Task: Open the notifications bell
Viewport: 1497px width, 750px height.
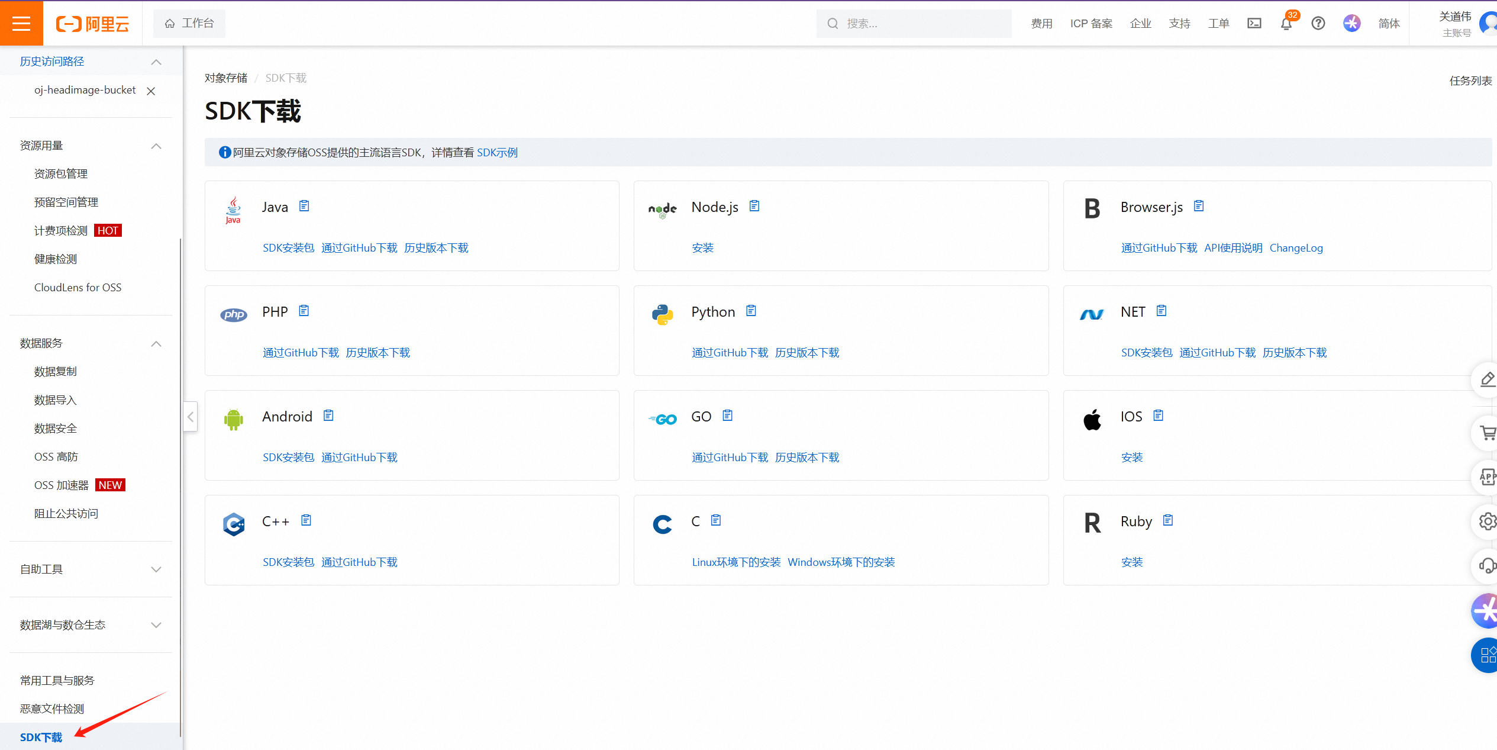Action: pyautogui.click(x=1286, y=24)
